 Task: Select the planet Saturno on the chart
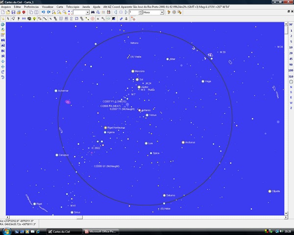[164, 195]
